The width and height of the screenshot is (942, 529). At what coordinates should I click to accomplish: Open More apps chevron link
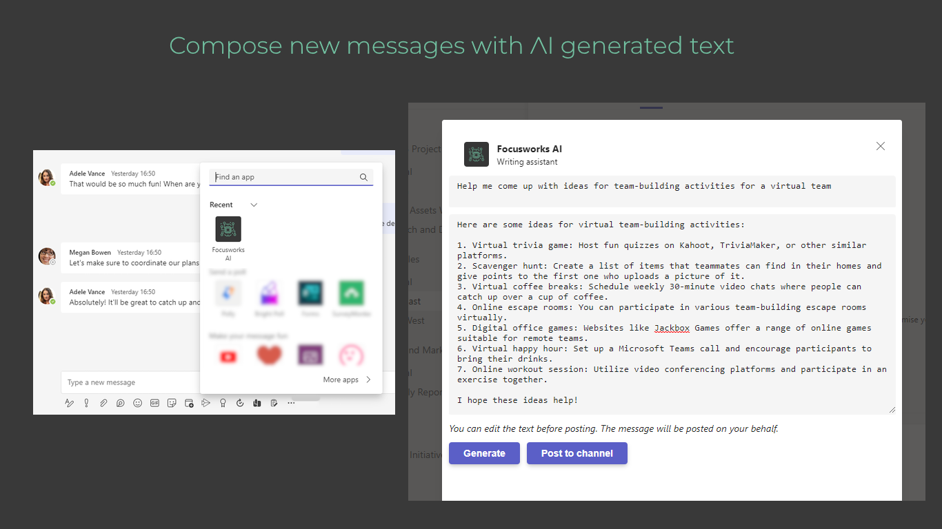click(x=348, y=380)
